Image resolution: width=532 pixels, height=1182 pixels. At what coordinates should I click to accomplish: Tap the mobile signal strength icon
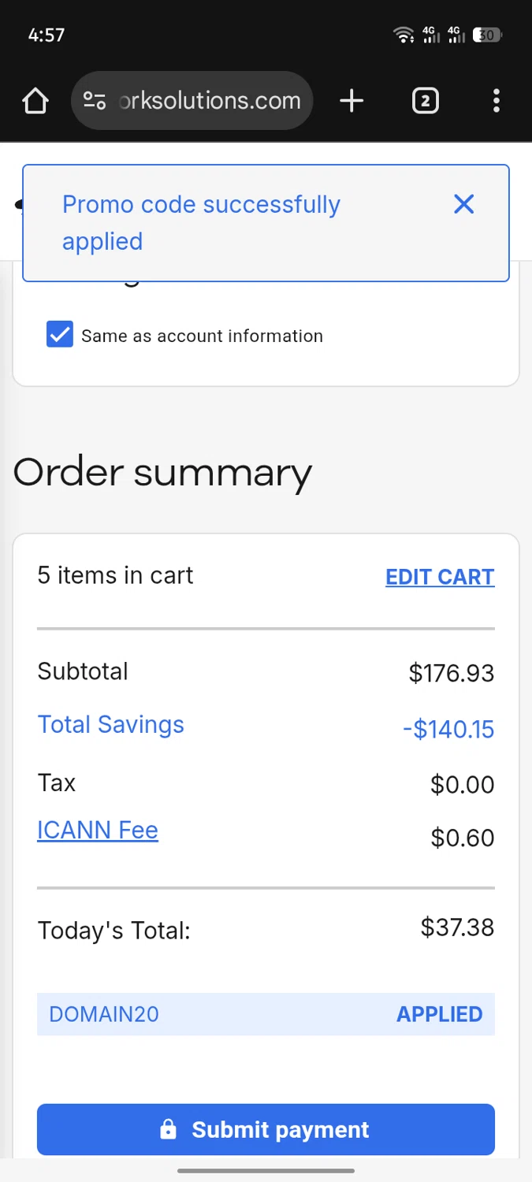[431, 35]
